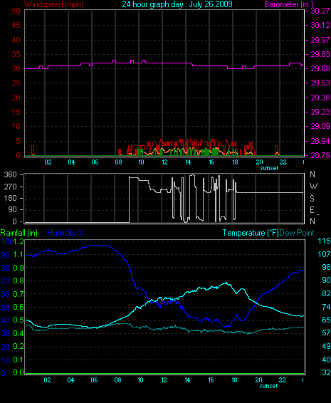Viewport: 331px width, 403px height.
Task: Click the 360 wind direction scale label
Action: 10,174
